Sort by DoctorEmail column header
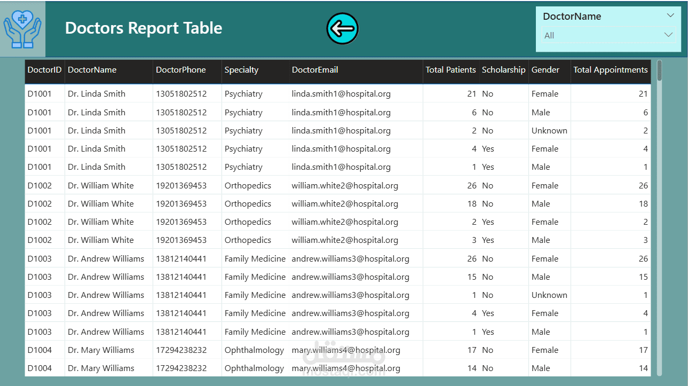 click(315, 70)
